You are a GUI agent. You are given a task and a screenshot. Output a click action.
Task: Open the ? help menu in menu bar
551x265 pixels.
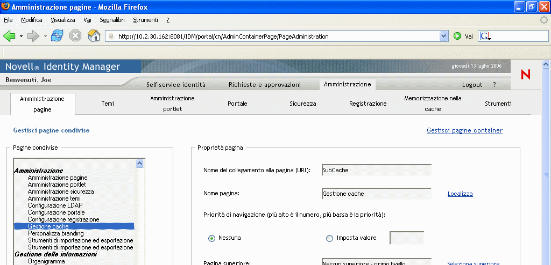(168, 20)
